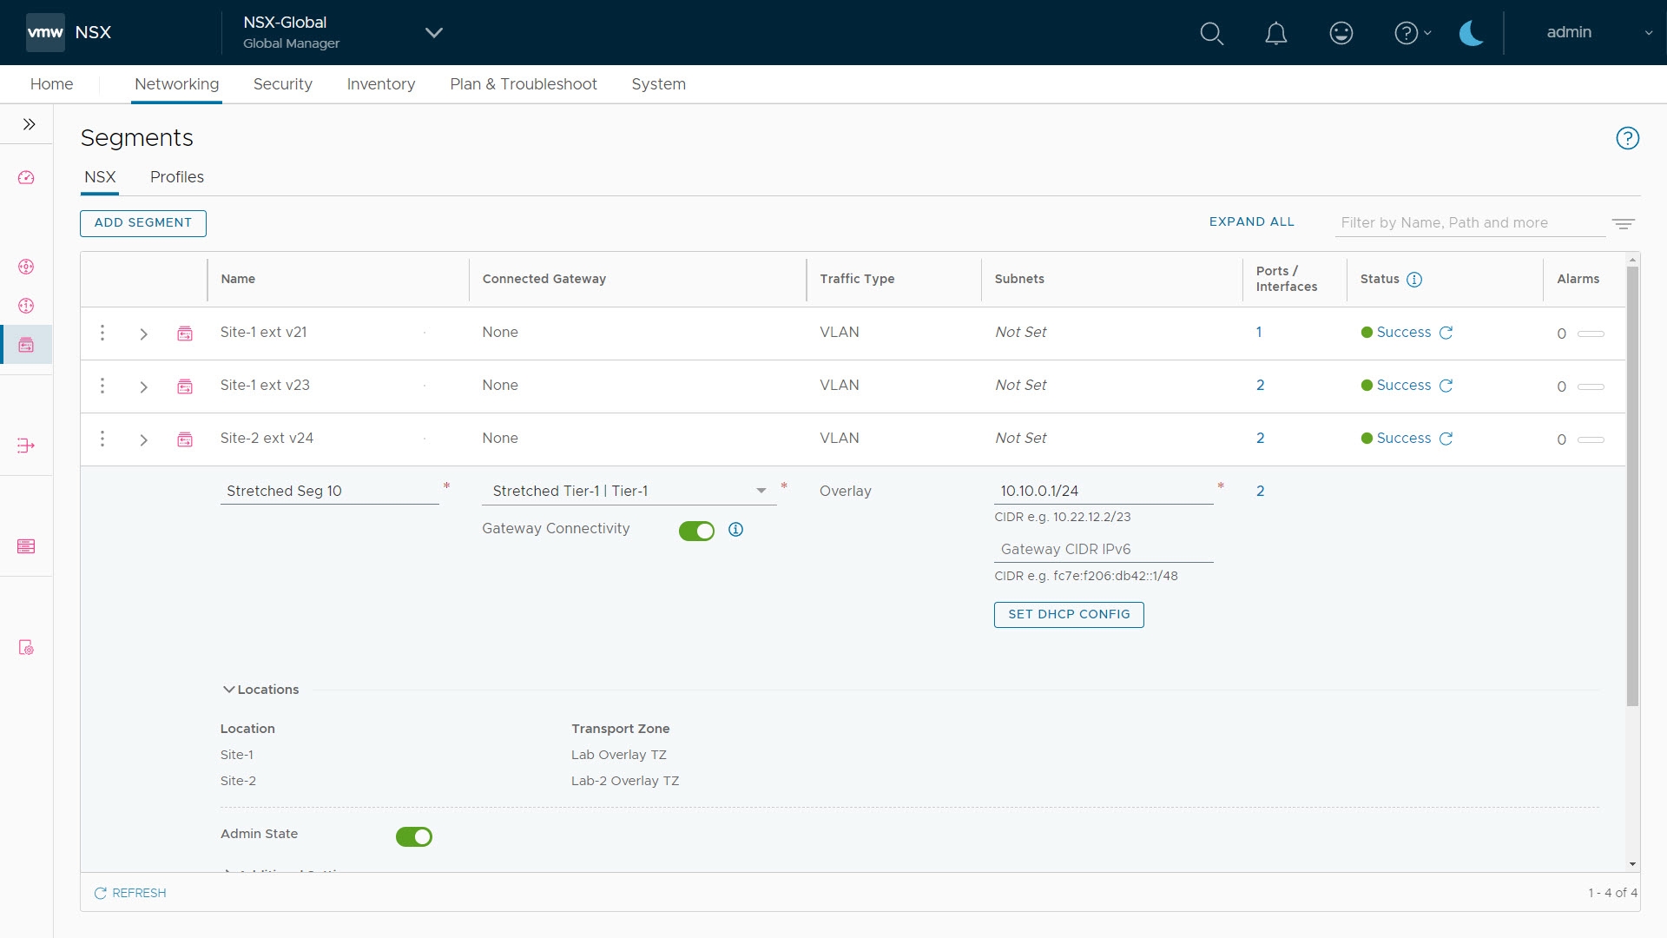The height and width of the screenshot is (938, 1667).
Task: Refresh status of Site-1 ext v21
Action: click(x=1446, y=333)
